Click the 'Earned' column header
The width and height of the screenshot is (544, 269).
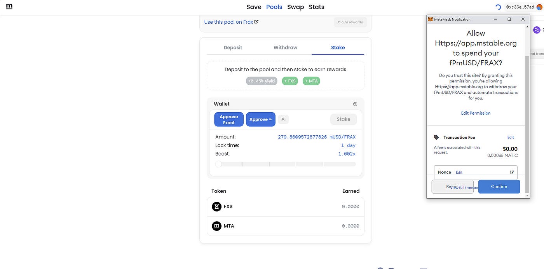tap(350, 191)
